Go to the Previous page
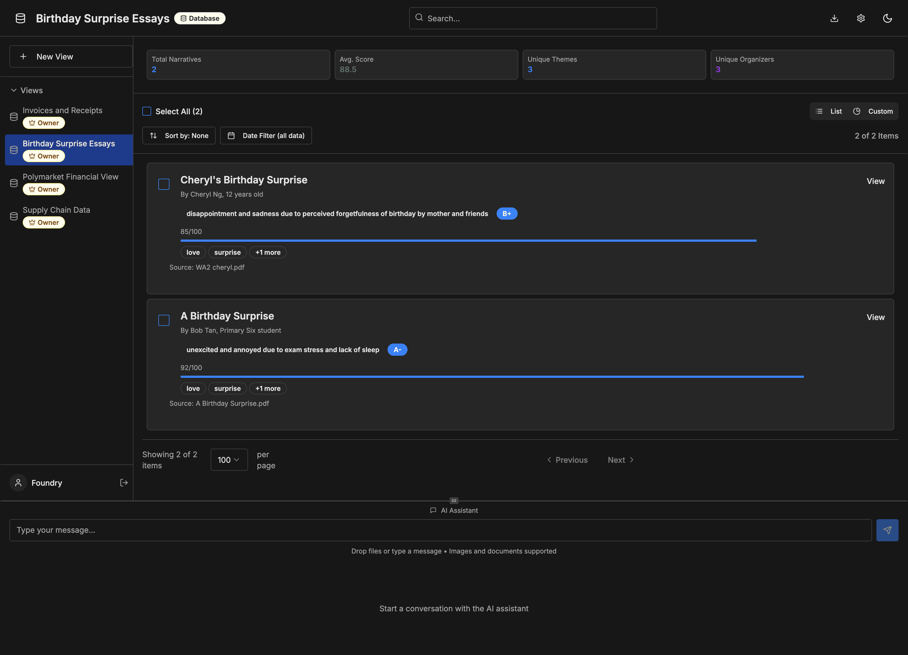 [567, 460]
